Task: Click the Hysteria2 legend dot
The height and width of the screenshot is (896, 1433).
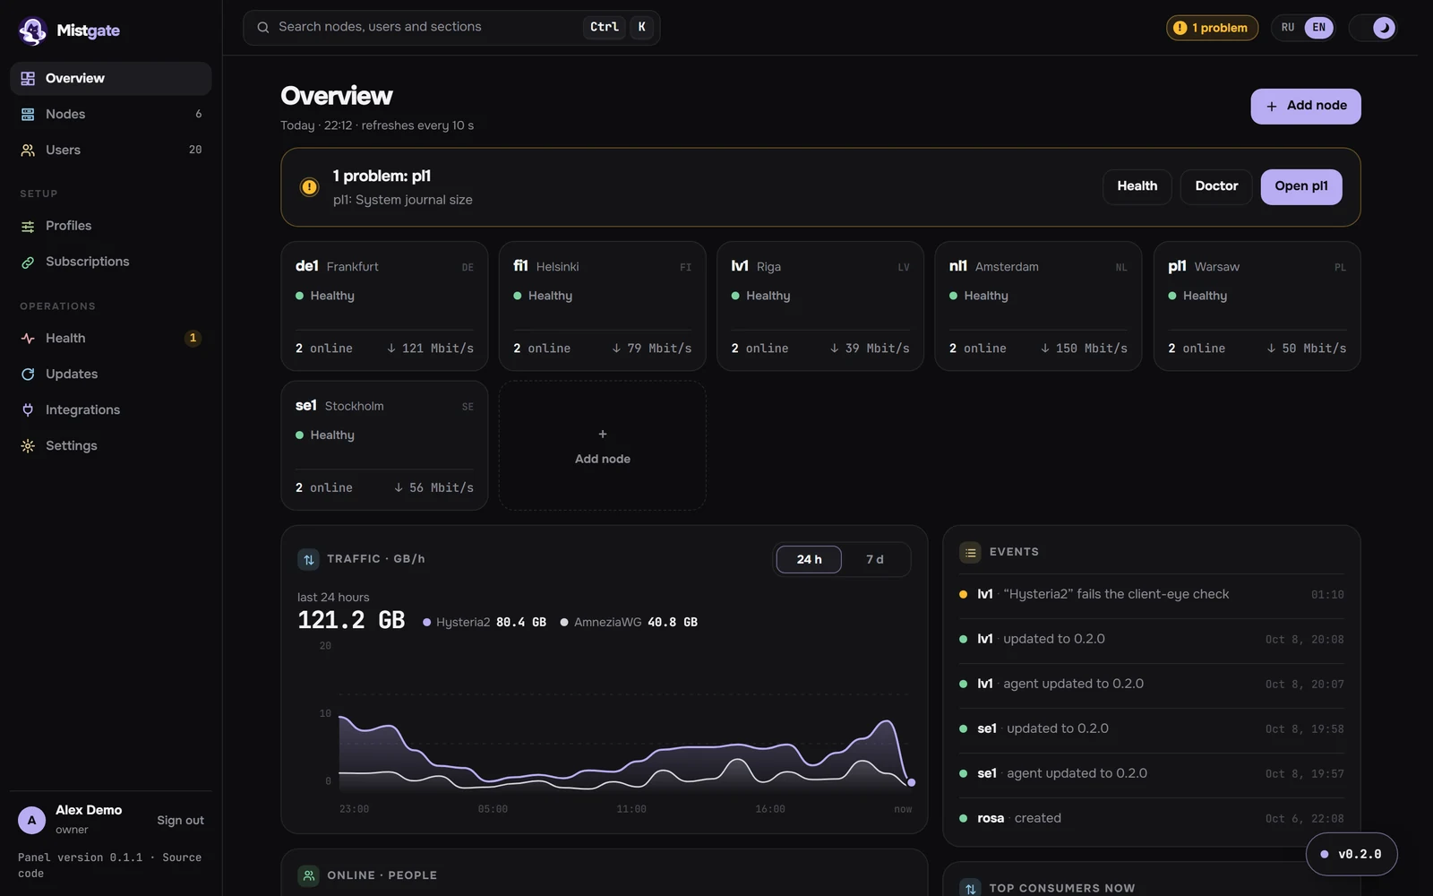Action: 427,623
